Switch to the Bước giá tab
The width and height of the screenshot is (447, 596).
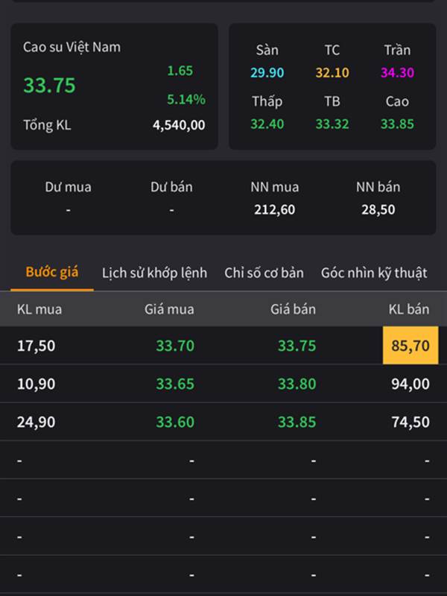pyautogui.click(x=52, y=273)
